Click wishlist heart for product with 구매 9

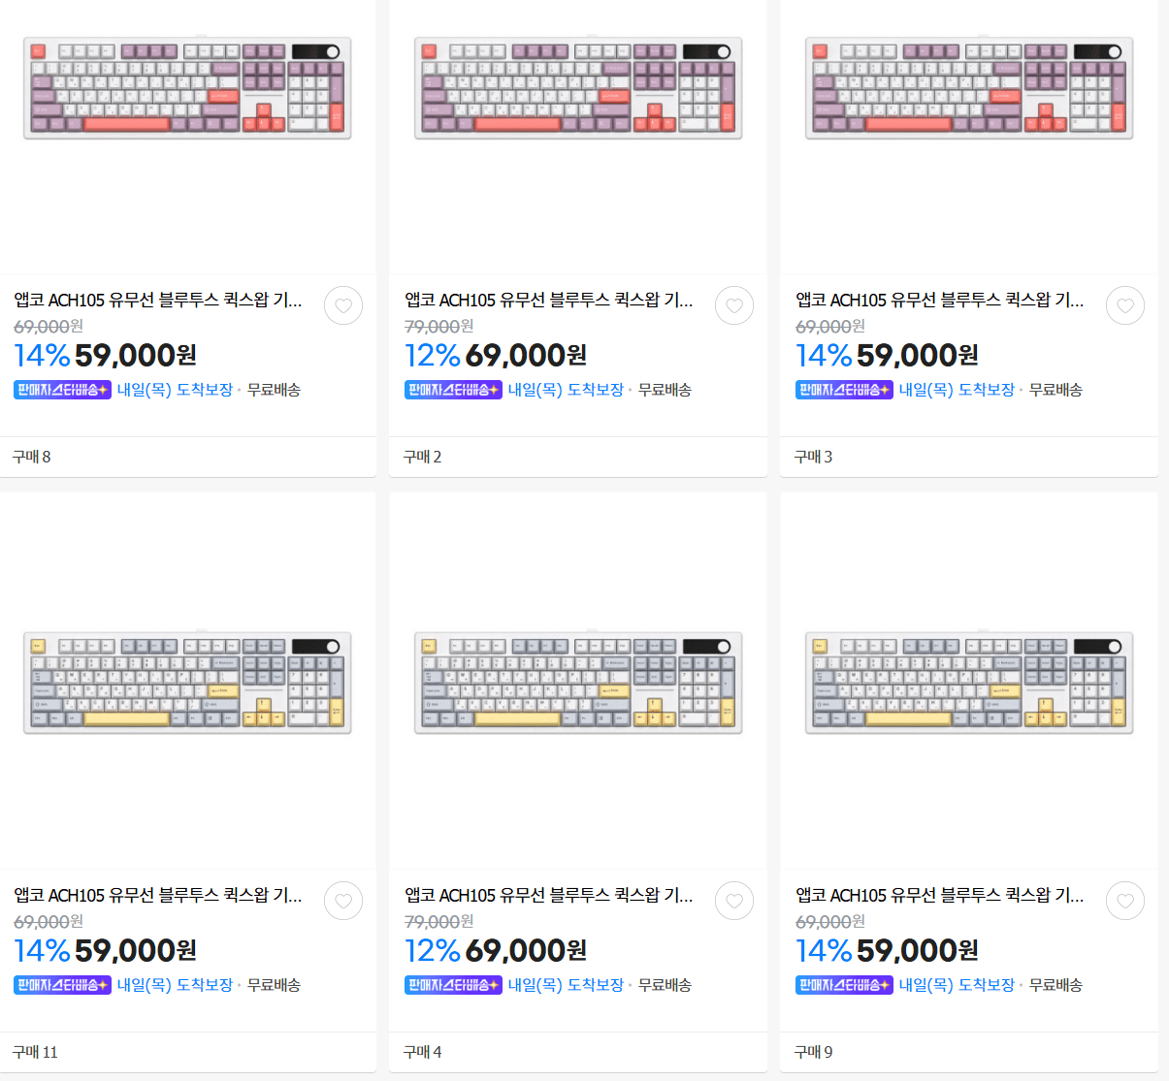click(1125, 901)
